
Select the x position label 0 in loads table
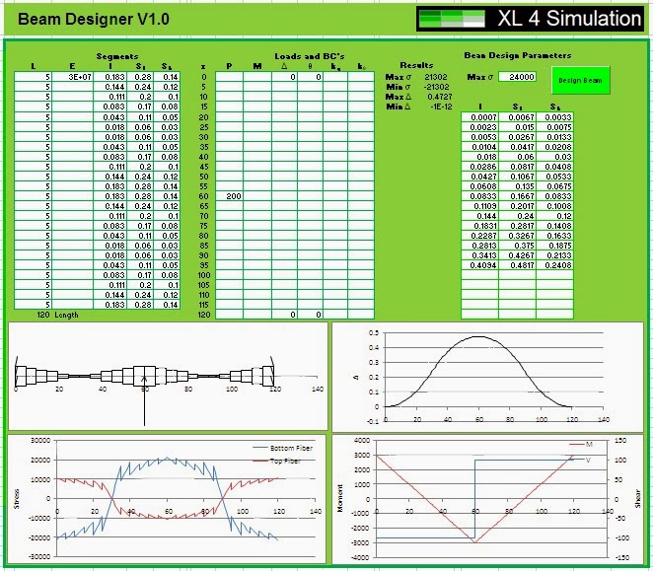pyautogui.click(x=203, y=77)
